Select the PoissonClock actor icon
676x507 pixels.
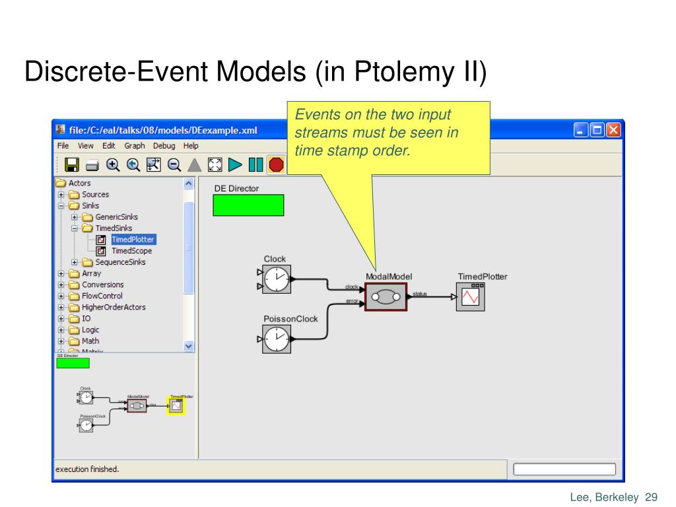(277, 339)
